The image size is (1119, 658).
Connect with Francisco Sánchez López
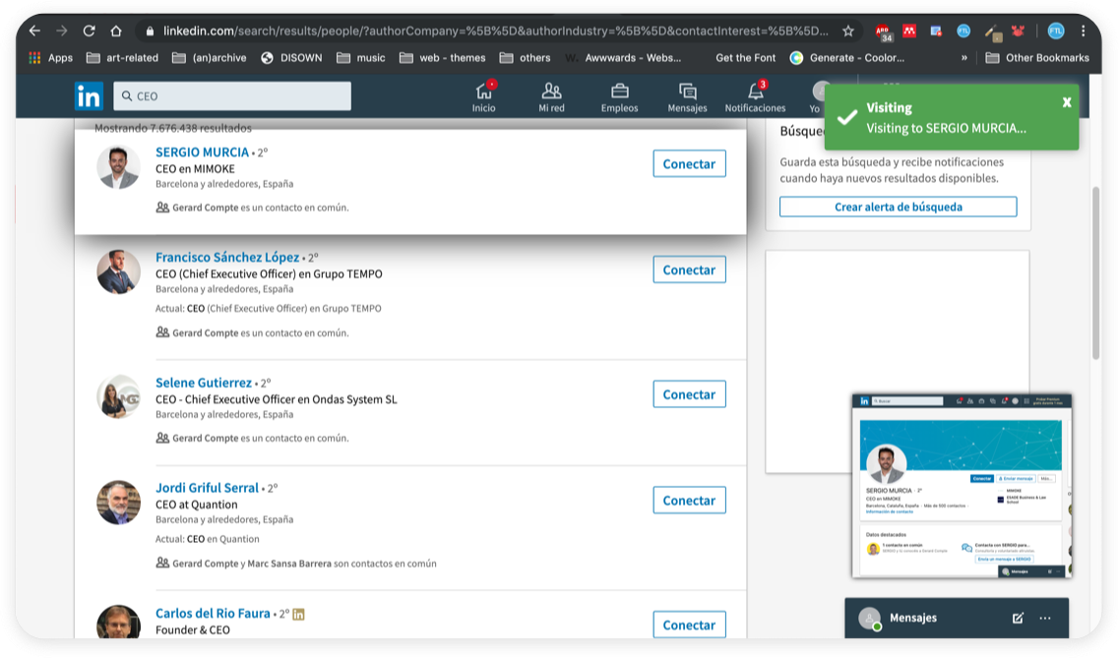click(689, 269)
